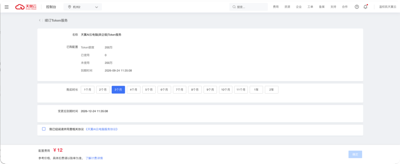The height and width of the screenshot is (164, 400).
Task: Open the 资源 menu
Action: (287, 7)
